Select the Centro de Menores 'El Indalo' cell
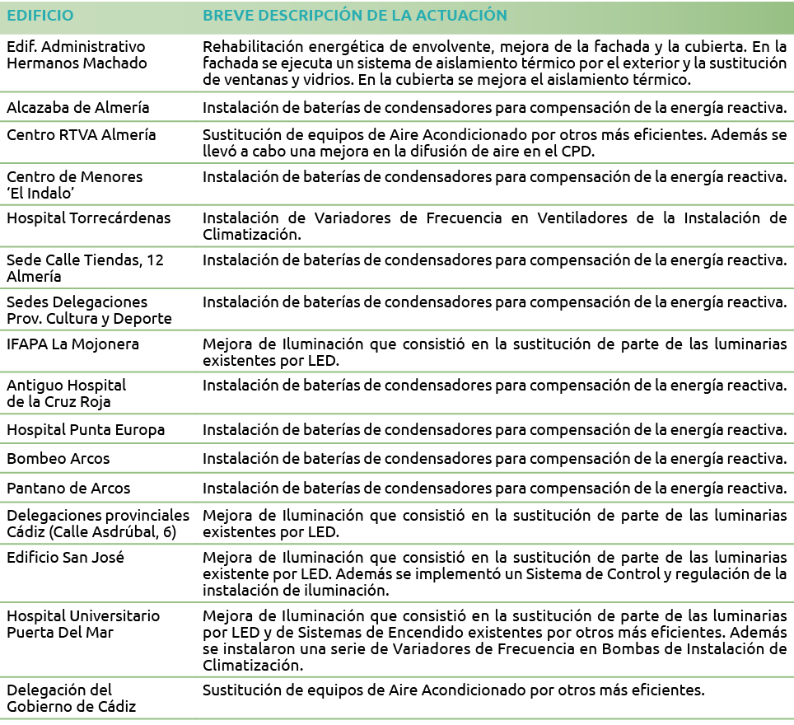 coord(74,185)
